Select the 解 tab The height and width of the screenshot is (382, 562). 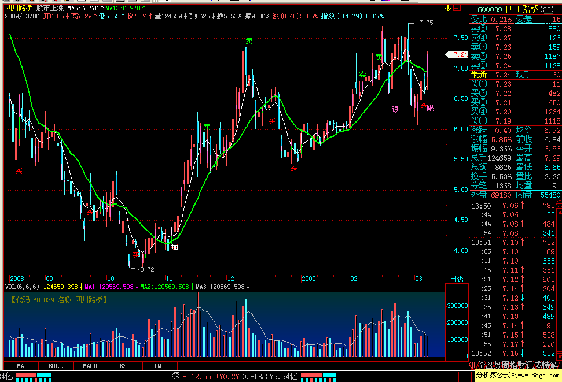[555, 365]
